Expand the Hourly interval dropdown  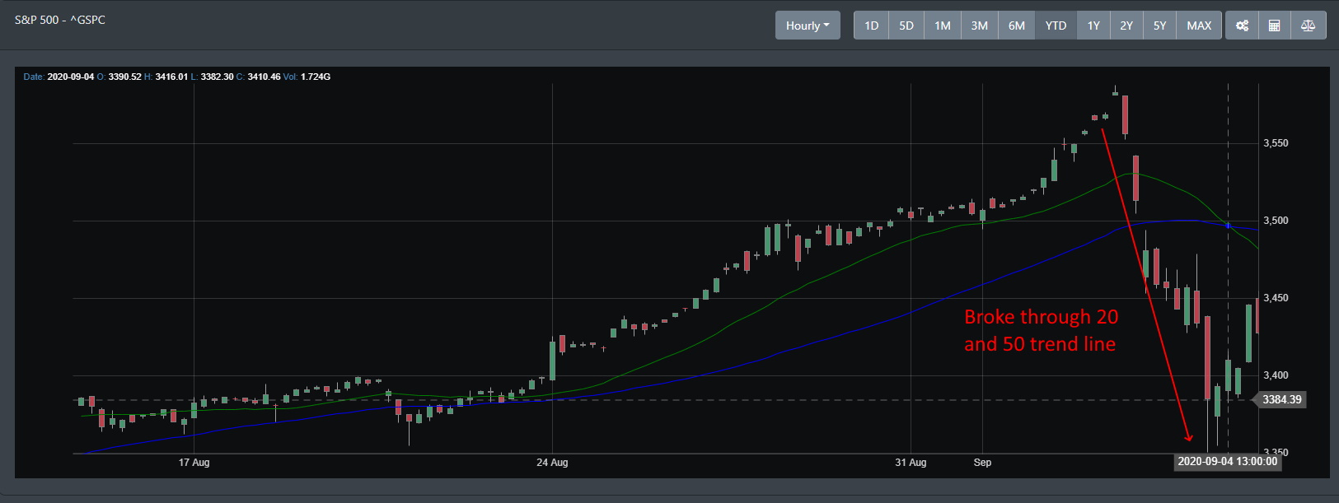pyautogui.click(x=808, y=26)
